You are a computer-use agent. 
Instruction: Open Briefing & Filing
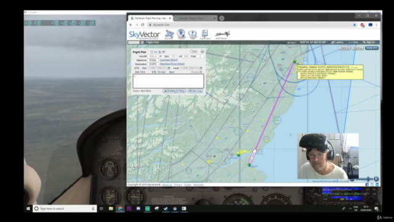(x=174, y=91)
